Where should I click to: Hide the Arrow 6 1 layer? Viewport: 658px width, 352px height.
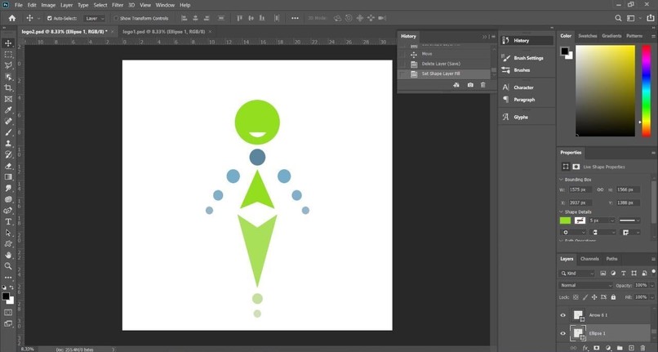(563, 315)
